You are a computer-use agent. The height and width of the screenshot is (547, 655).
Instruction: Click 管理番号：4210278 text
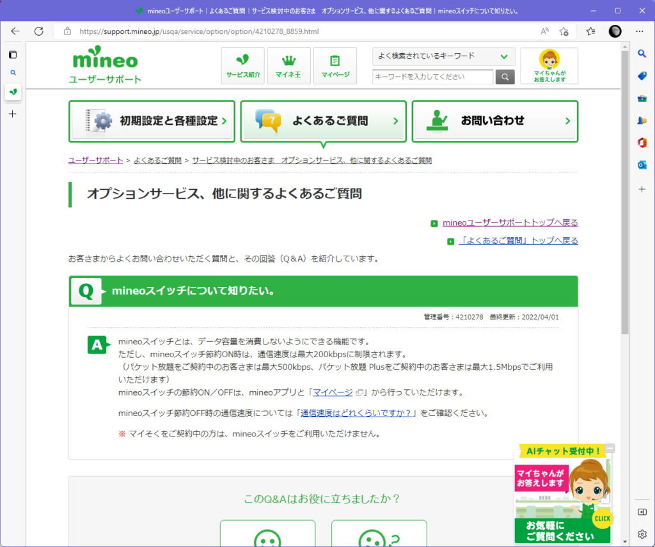point(454,317)
